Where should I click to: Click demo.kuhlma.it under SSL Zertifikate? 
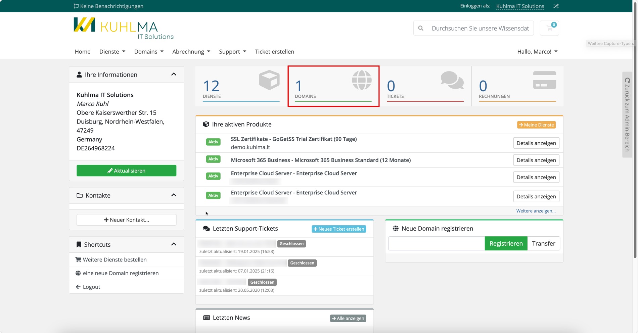(x=250, y=147)
